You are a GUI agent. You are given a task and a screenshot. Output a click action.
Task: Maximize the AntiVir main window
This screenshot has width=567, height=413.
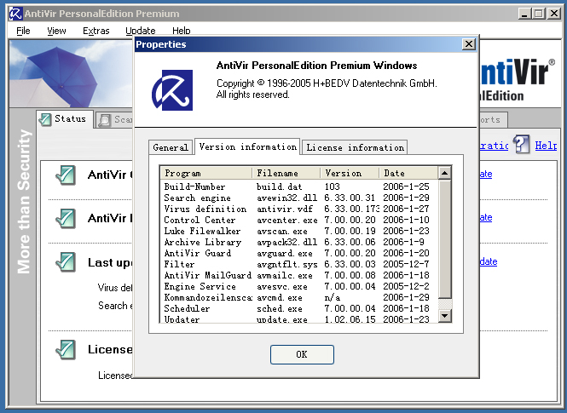coord(538,14)
